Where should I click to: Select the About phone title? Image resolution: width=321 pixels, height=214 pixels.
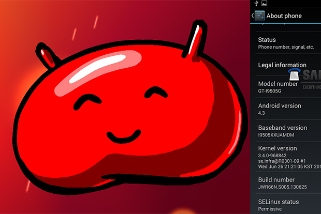click(284, 16)
